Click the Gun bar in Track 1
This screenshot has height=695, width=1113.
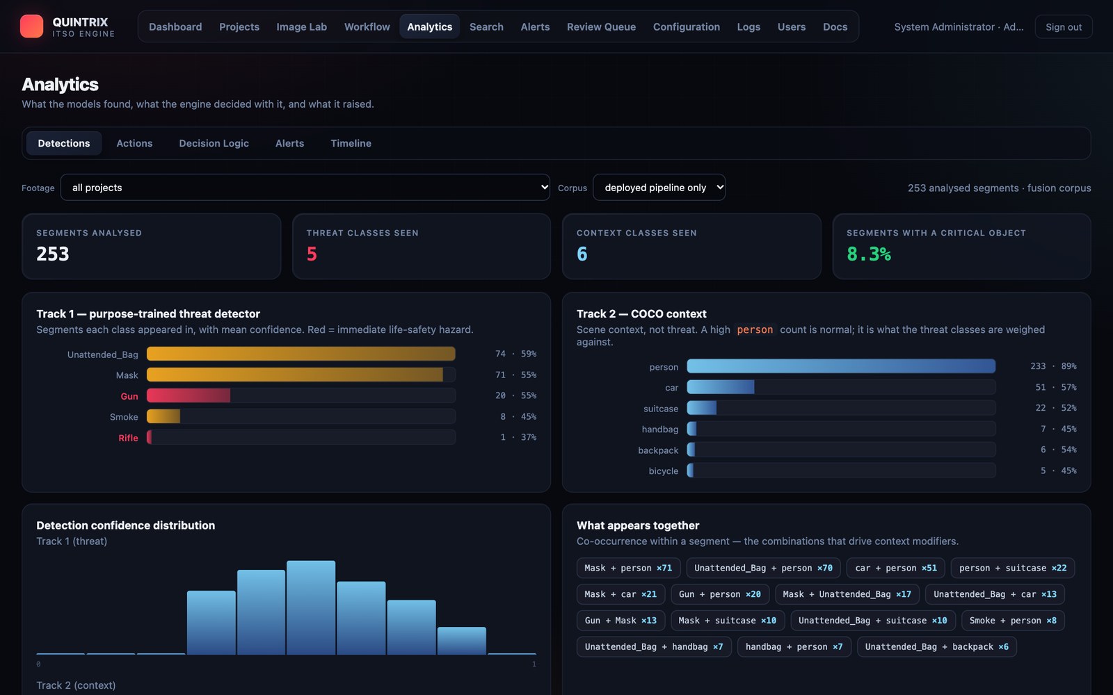(189, 395)
